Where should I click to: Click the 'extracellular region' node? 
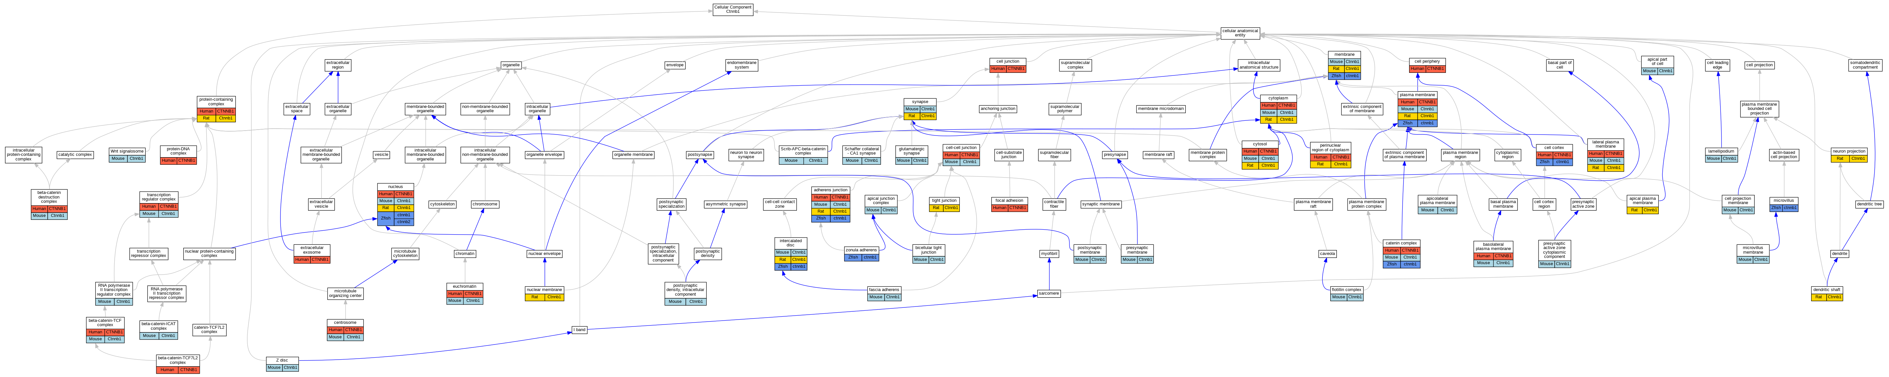pyautogui.click(x=337, y=65)
